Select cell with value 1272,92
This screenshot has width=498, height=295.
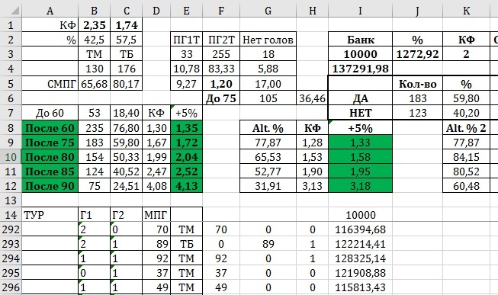point(417,54)
